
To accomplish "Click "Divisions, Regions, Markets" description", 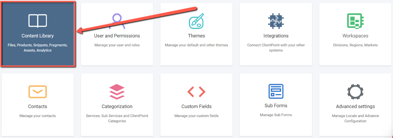I will coord(355,45).
